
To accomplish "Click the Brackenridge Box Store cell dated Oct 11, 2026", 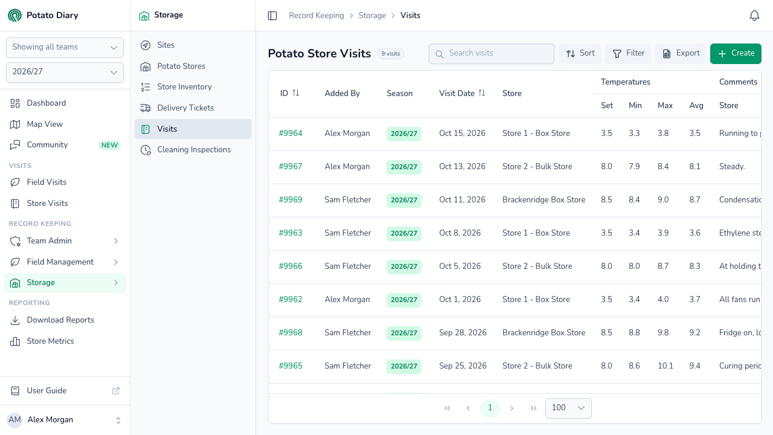I will pos(544,200).
